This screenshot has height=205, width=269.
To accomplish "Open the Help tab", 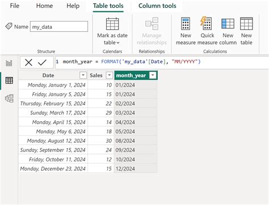I will pos(73,6).
